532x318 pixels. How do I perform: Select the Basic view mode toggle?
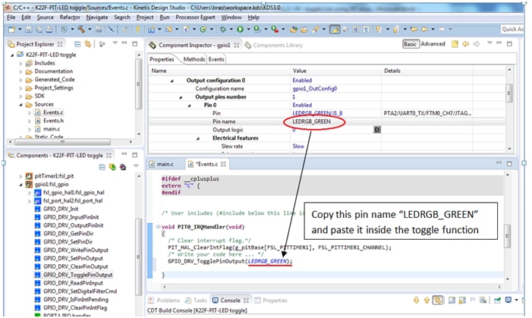(x=410, y=45)
